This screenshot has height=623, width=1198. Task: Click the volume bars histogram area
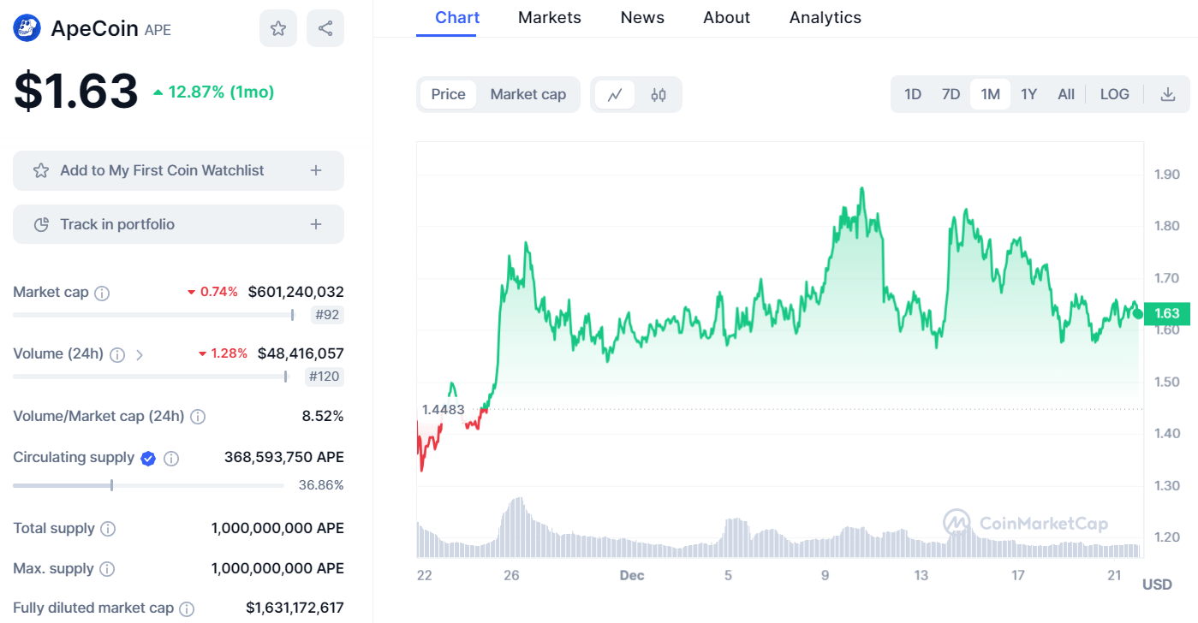778,527
